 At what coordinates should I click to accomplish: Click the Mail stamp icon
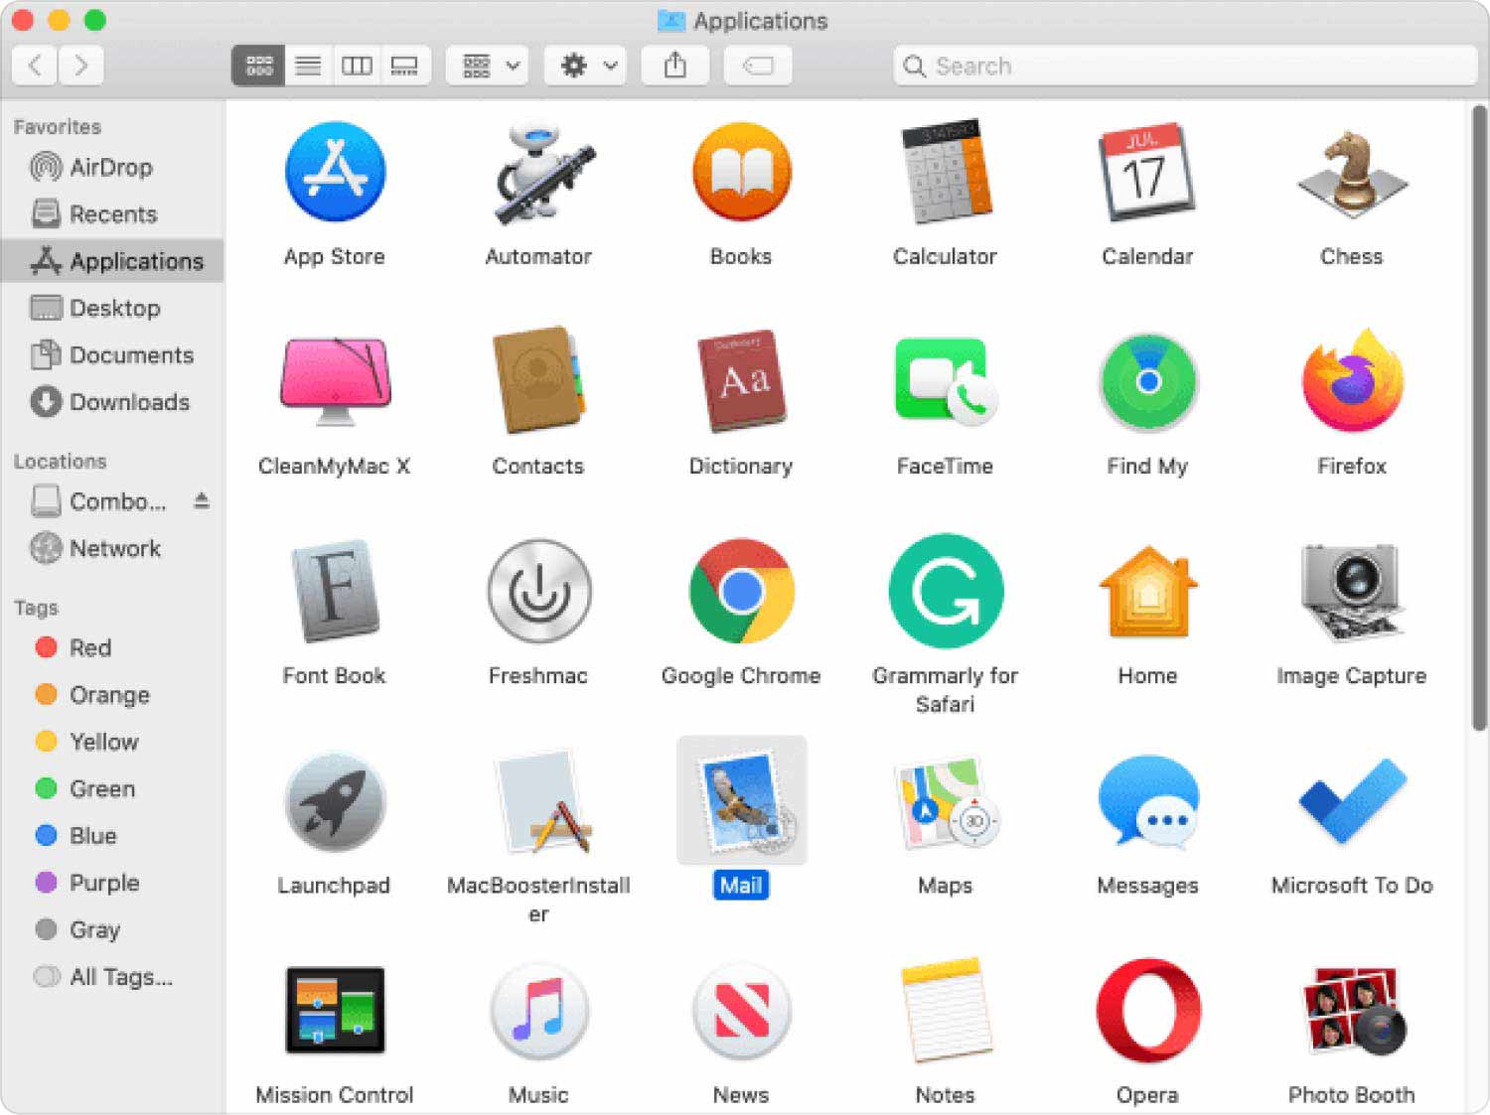tap(742, 799)
